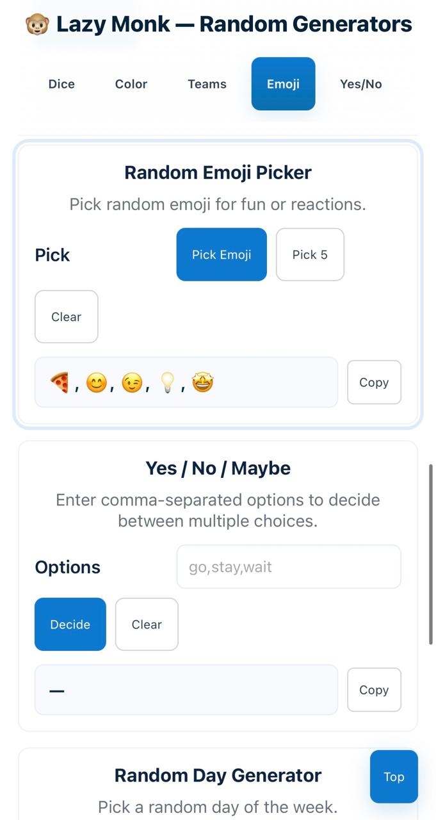This screenshot has height=820, width=436.
Task: Click the winking face emoji result
Action: 132,383
